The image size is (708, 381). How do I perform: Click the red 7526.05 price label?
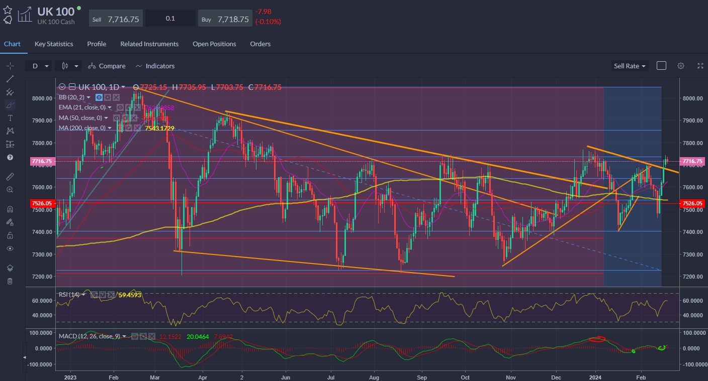point(693,203)
